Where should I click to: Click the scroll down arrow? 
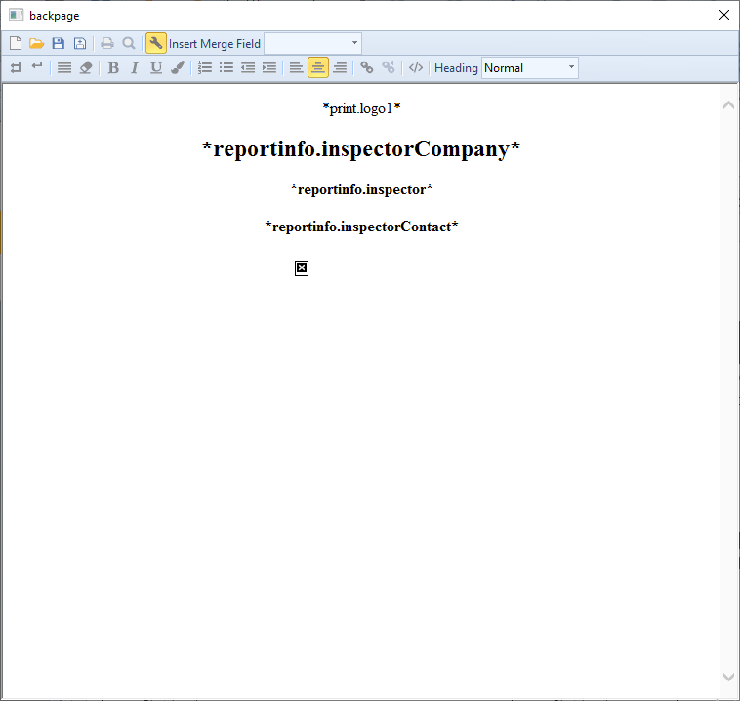728,677
